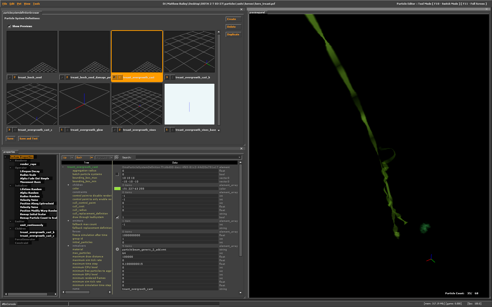This screenshot has width=492, height=307.
Task: Click the C button beside treant_overgrowth_cast_c
Action: click(15, 130)
